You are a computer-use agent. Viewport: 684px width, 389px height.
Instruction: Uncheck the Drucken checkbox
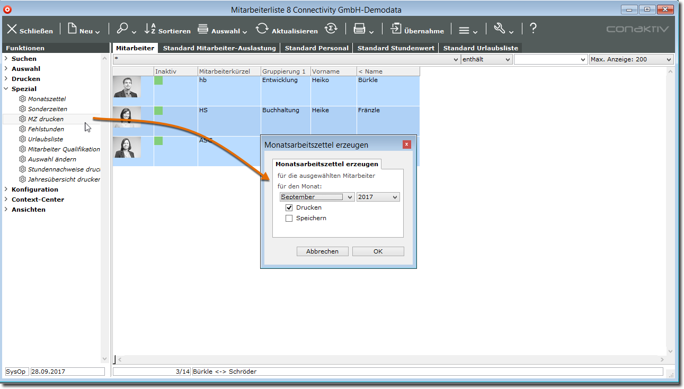click(x=289, y=207)
